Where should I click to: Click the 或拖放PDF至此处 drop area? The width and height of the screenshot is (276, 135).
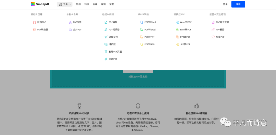138,77
